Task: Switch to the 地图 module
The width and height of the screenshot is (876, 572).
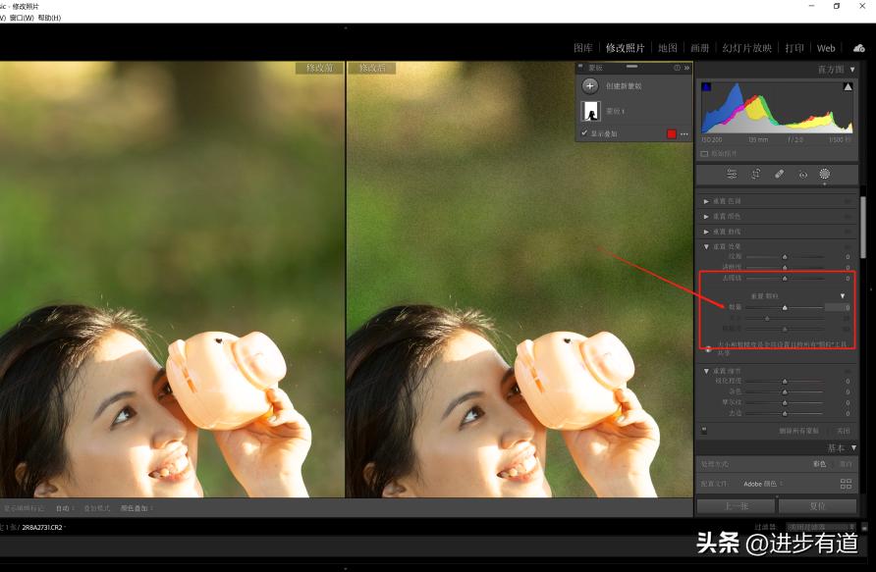Action: coord(667,48)
